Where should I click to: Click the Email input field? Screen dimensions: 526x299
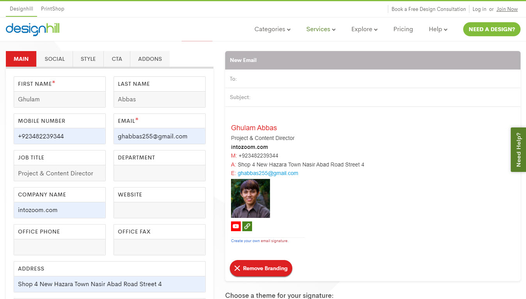click(x=160, y=136)
